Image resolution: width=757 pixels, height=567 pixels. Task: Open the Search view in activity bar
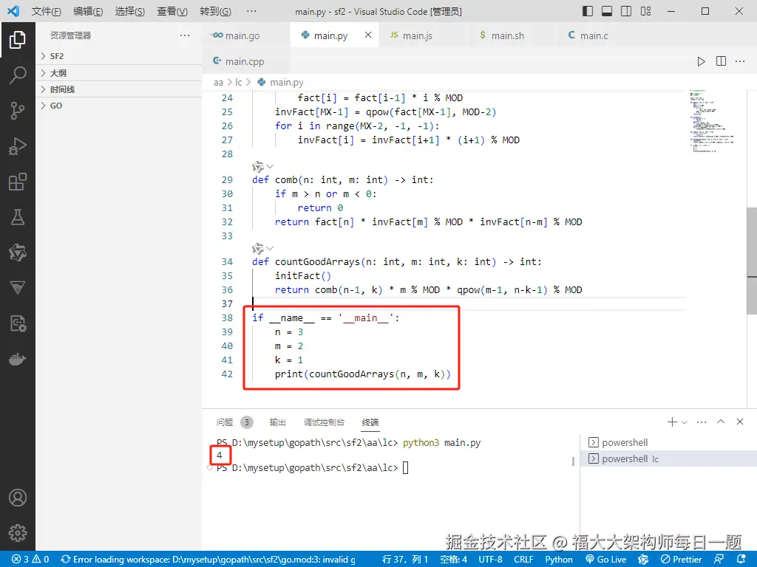pos(18,75)
